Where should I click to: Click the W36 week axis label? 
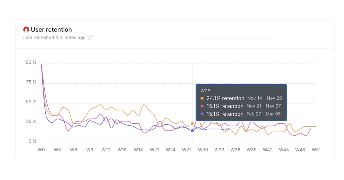(x=235, y=150)
